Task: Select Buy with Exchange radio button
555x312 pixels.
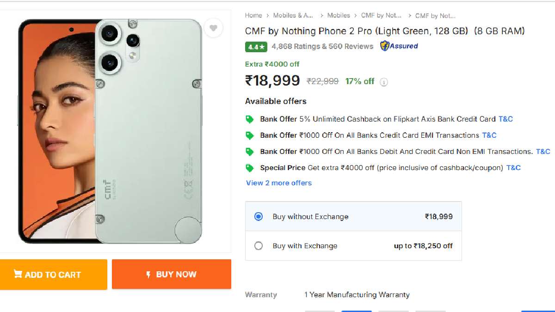Action: tap(259, 246)
